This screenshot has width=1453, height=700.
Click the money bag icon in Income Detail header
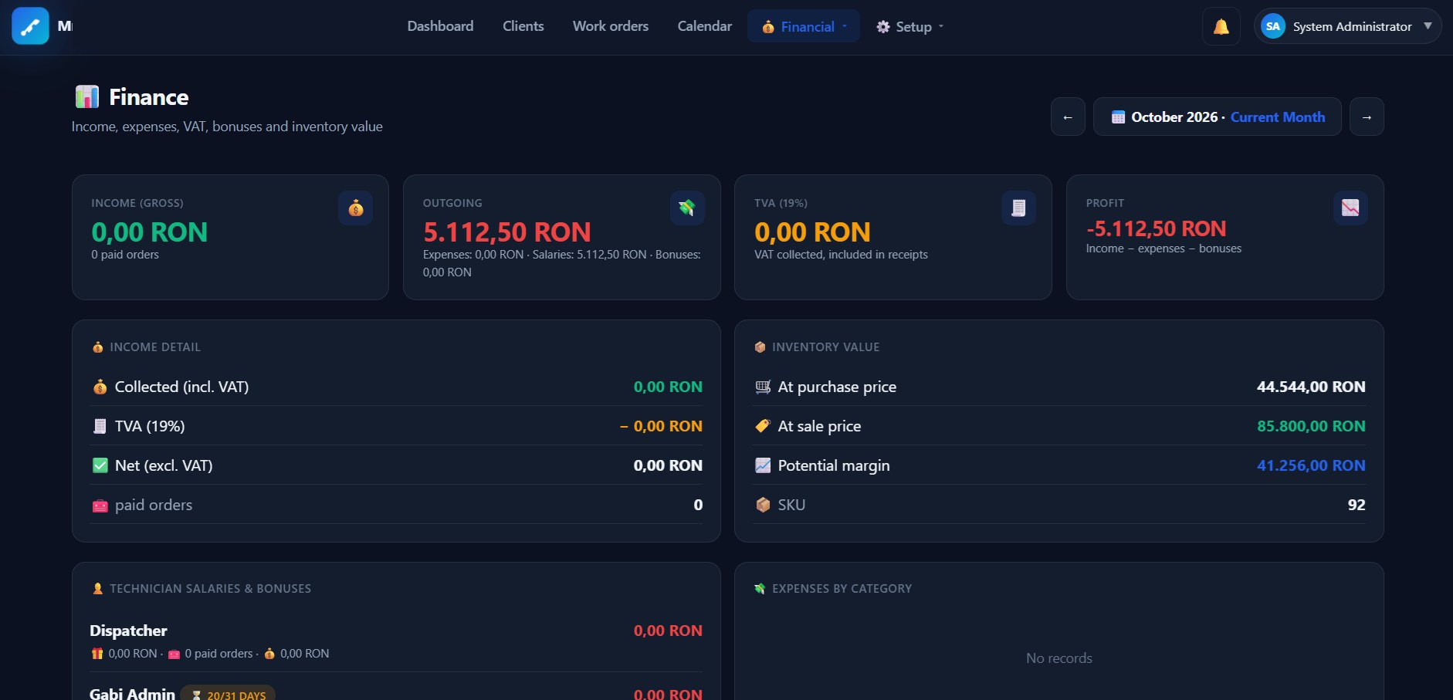click(98, 347)
